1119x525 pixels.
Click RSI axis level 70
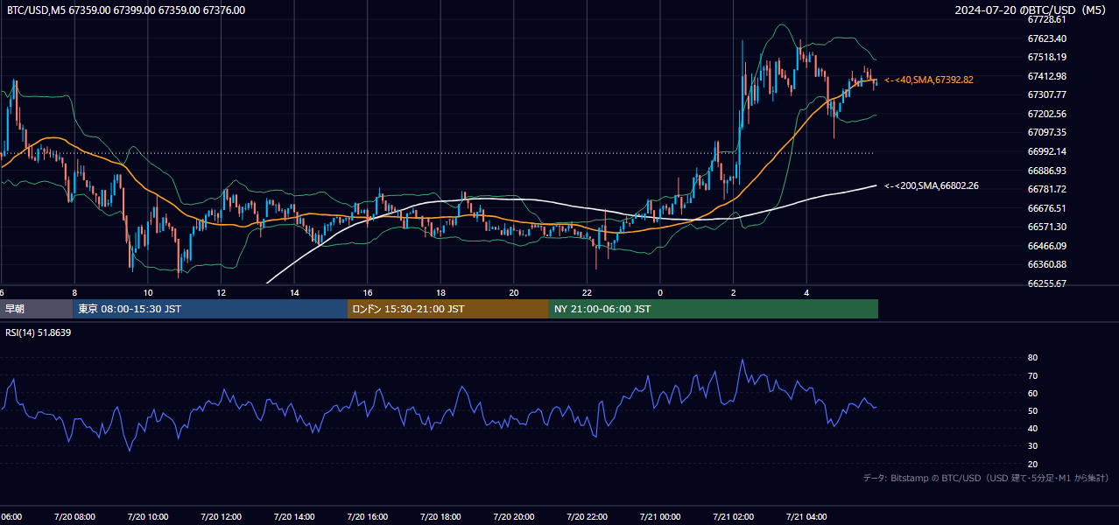pos(1033,375)
